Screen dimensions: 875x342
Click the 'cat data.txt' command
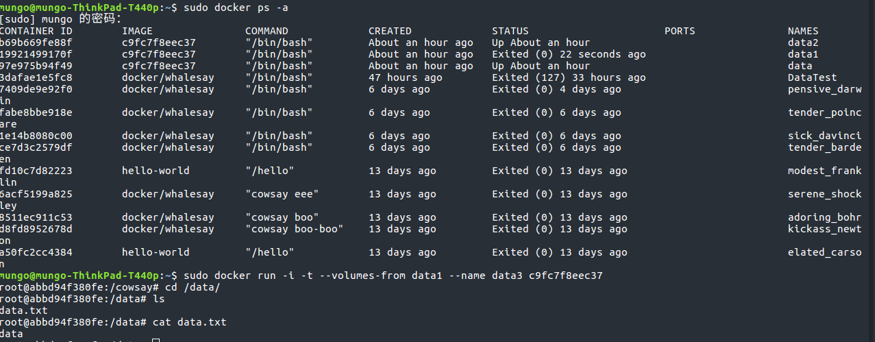click(190, 322)
